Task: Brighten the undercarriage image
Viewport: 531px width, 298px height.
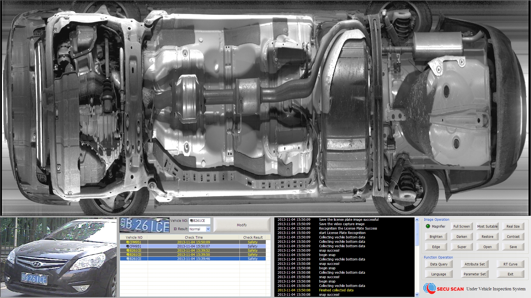Action: click(436, 236)
